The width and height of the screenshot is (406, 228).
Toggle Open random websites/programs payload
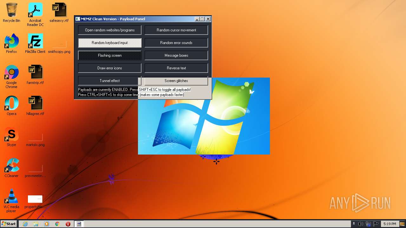[110, 30]
